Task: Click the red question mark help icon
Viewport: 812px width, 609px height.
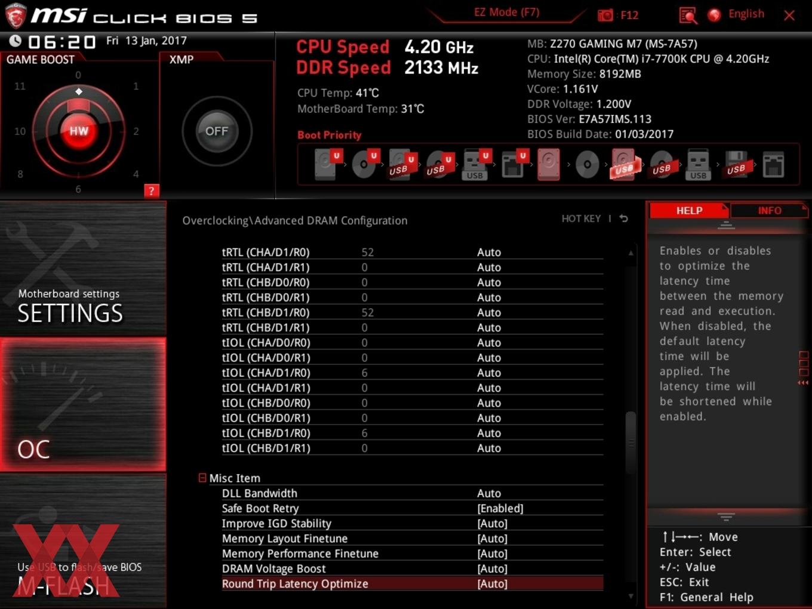Action: (x=152, y=190)
